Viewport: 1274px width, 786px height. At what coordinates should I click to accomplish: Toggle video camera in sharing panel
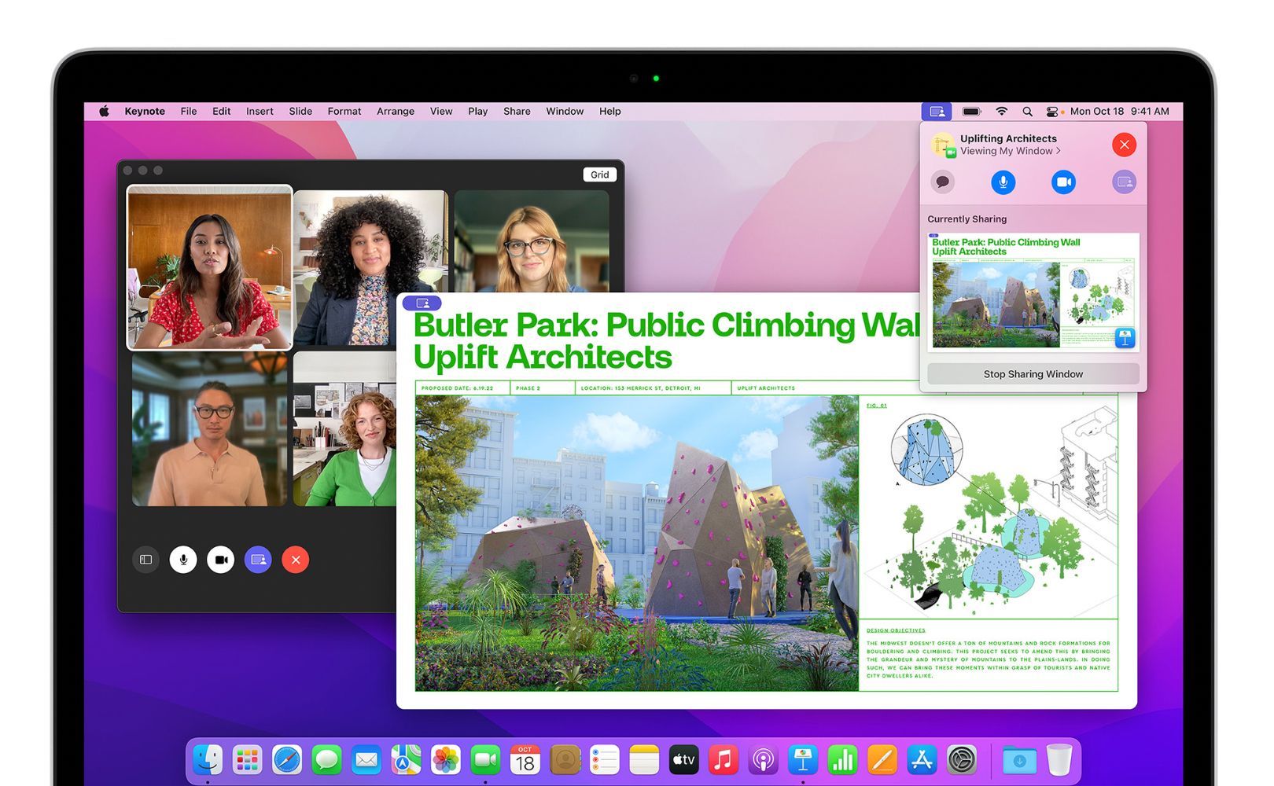pyautogui.click(x=1063, y=182)
